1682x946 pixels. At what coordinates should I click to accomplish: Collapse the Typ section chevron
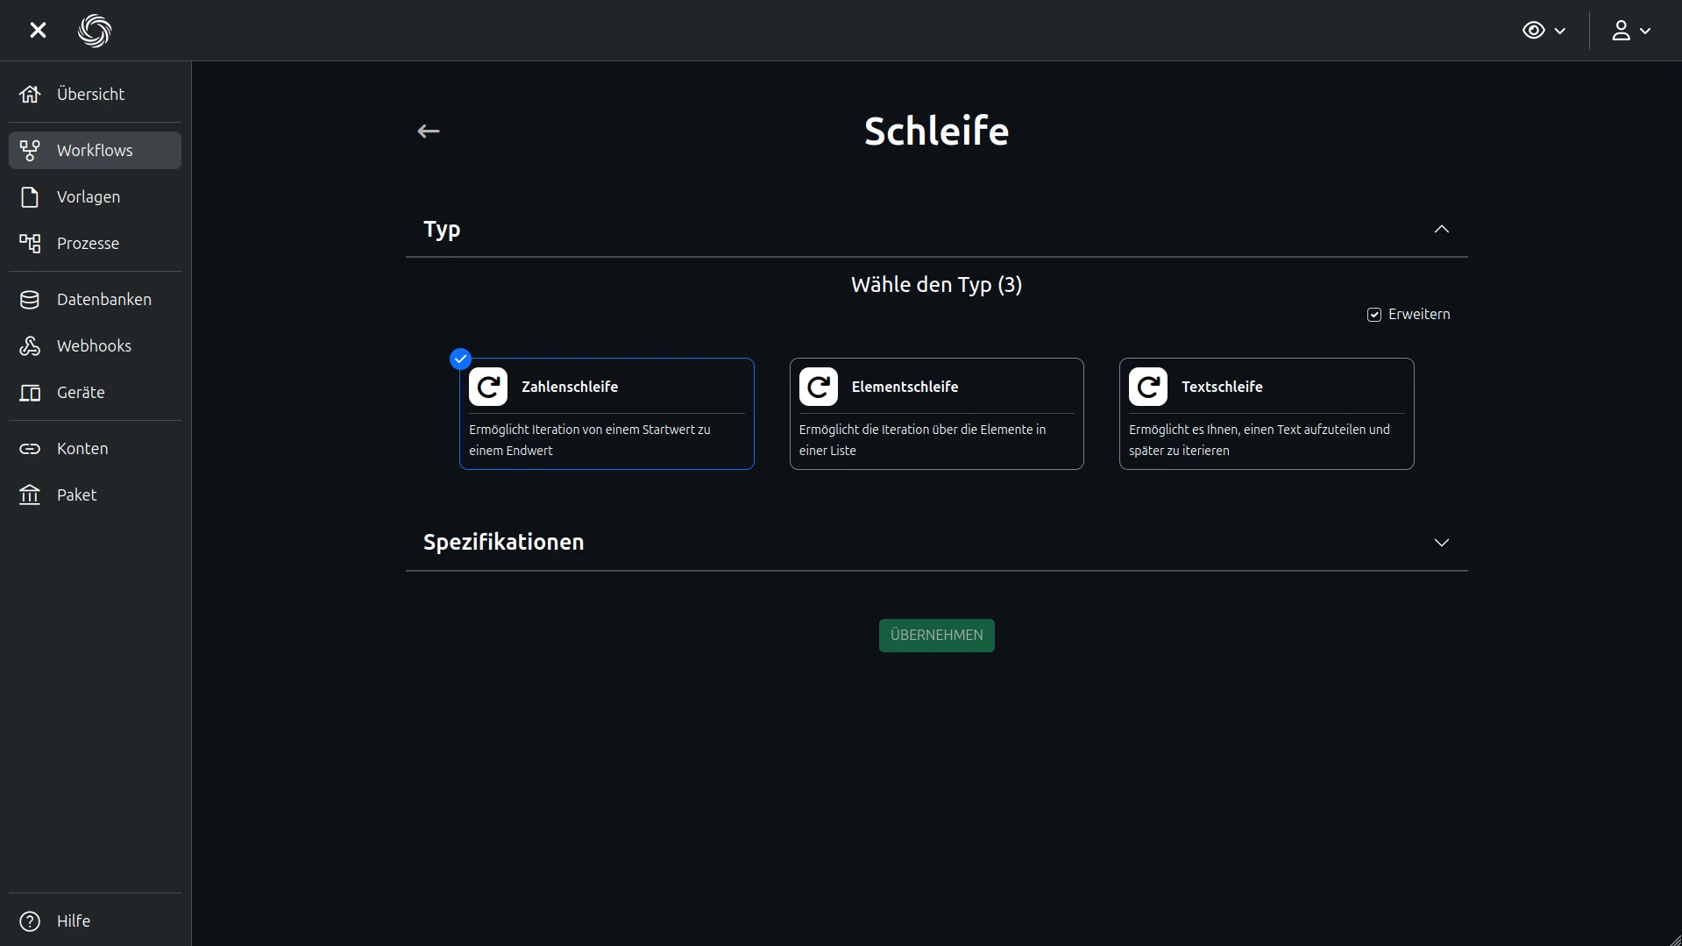coord(1441,230)
